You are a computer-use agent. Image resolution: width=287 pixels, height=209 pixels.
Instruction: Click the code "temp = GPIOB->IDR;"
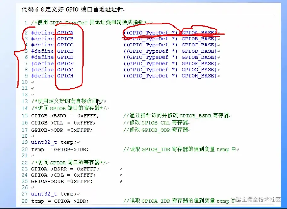60,150
